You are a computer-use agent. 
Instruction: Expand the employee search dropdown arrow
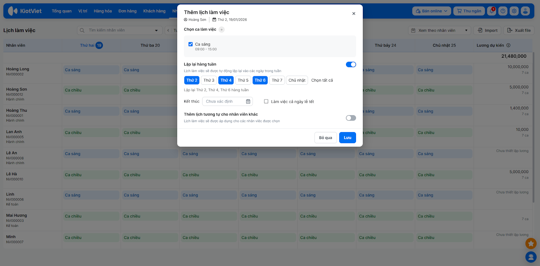(x=156, y=30)
